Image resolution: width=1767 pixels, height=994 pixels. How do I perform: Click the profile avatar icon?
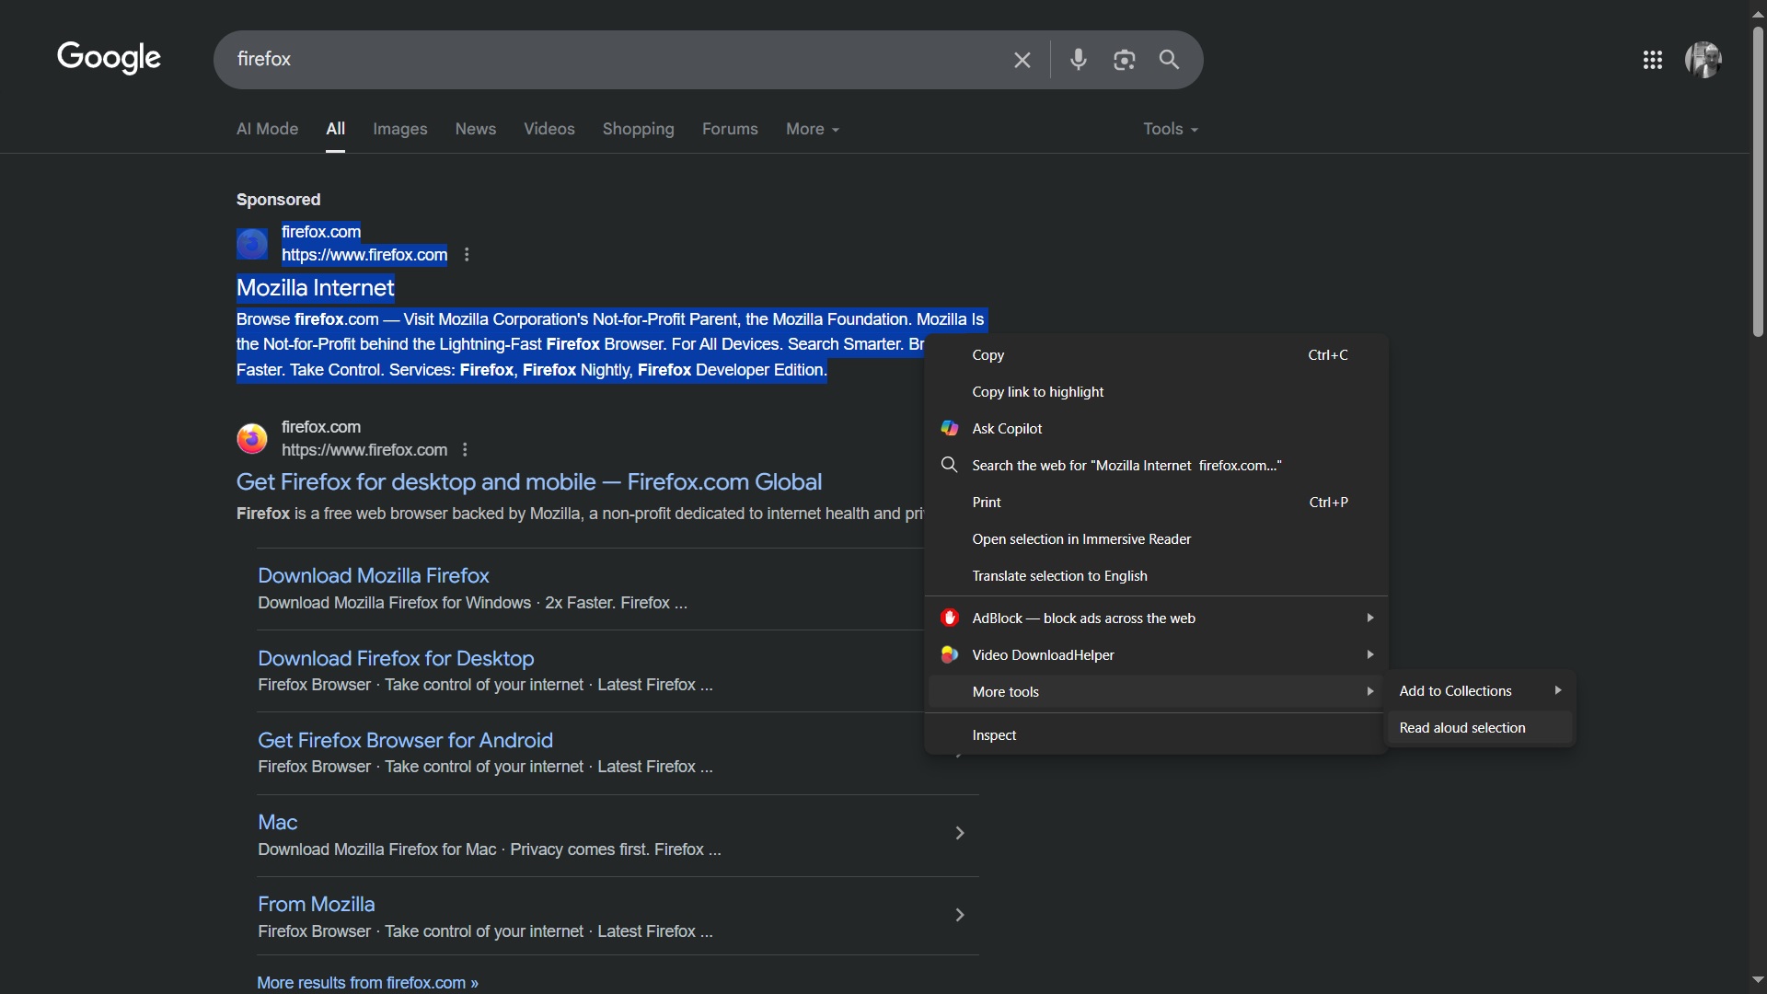point(1704,59)
